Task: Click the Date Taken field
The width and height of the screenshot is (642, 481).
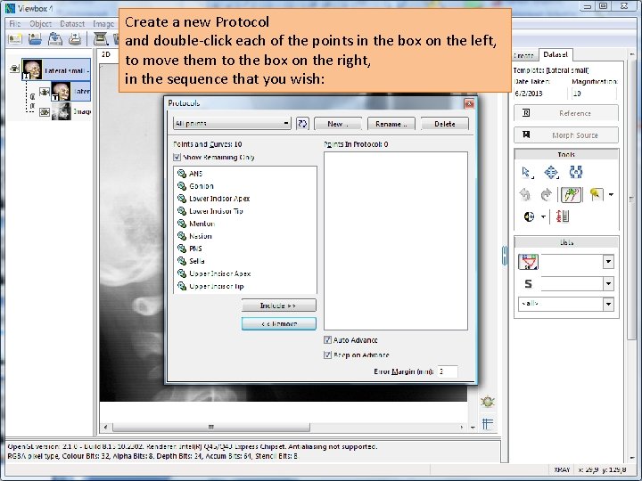Action: [x=540, y=94]
